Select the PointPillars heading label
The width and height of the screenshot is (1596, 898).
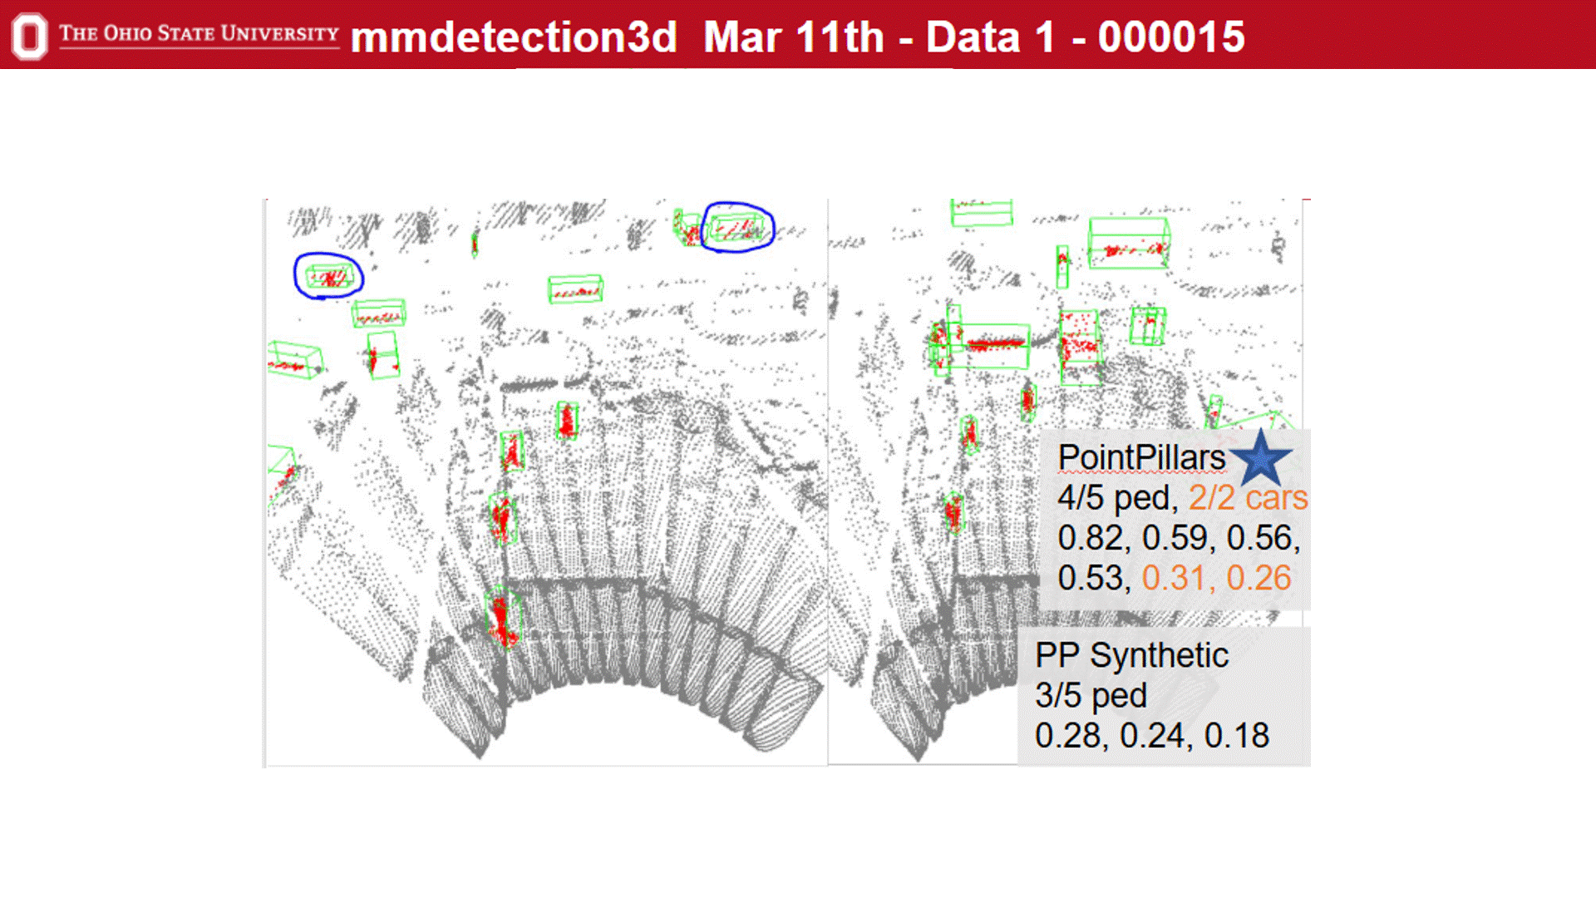[1140, 457]
